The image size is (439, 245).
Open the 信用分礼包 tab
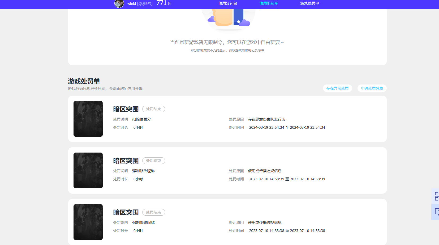[x=227, y=3]
